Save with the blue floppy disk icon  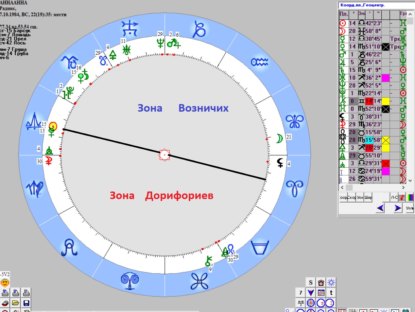click(26, 303)
